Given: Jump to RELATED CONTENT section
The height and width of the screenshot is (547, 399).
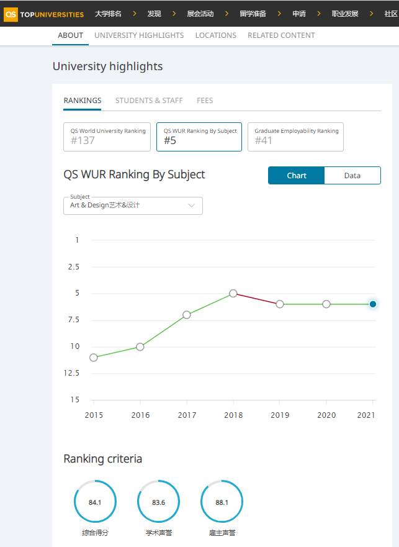Looking at the screenshot, I should click(281, 35).
